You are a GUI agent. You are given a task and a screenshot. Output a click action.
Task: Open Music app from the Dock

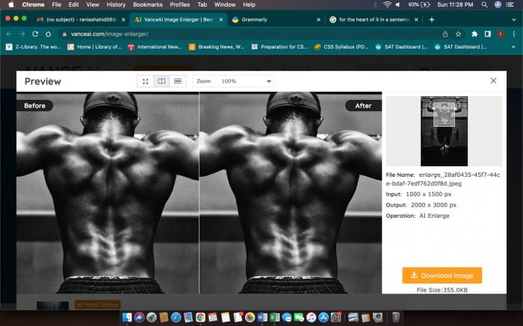tap(312, 317)
